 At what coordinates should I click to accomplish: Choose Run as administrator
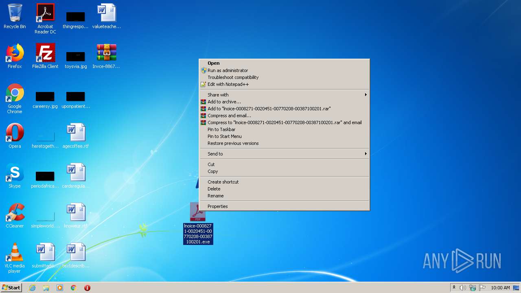click(284, 70)
